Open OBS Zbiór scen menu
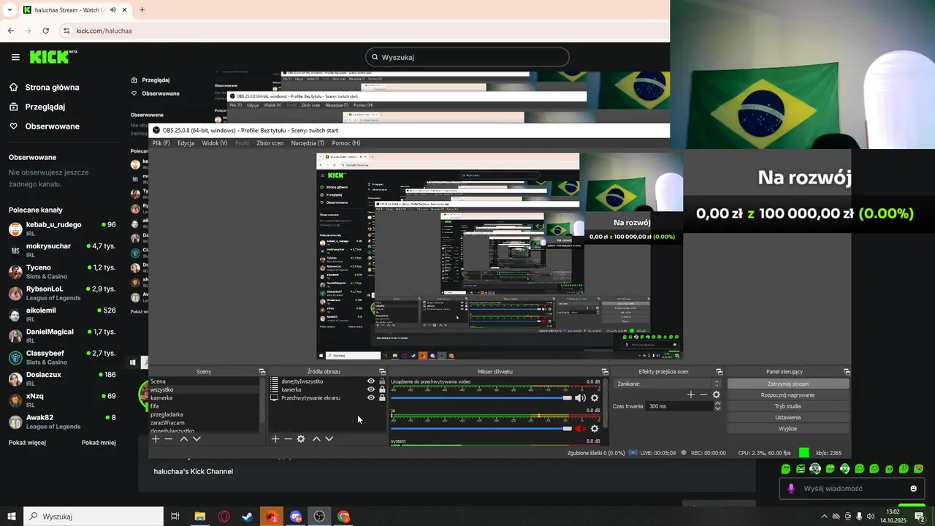This screenshot has height=526, width=935. tap(270, 143)
